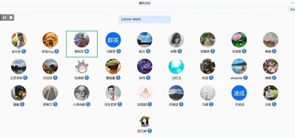The height and width of the screenshot is (138, 295).
Task: Click the Totoro avatar of 杜萌萌
Action: [82, 66]
